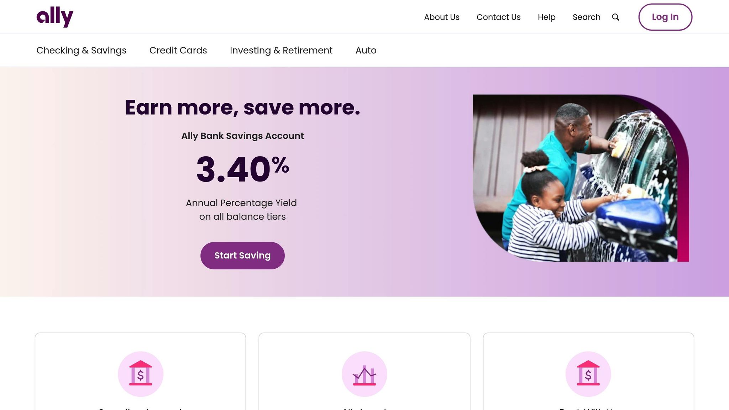Open the Contact Us link

[x=498, y=17]
